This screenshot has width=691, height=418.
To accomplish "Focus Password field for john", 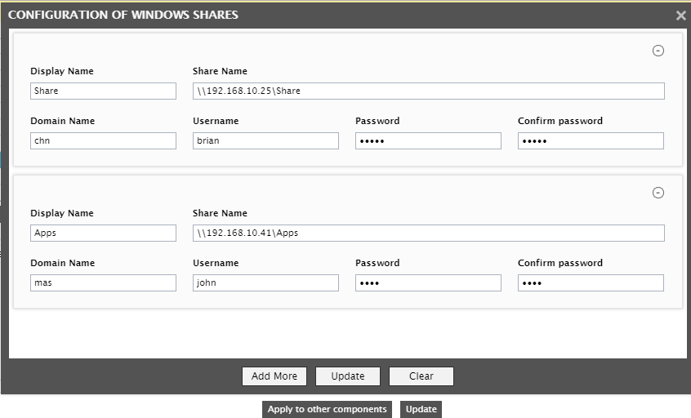I will pos(428,282).
